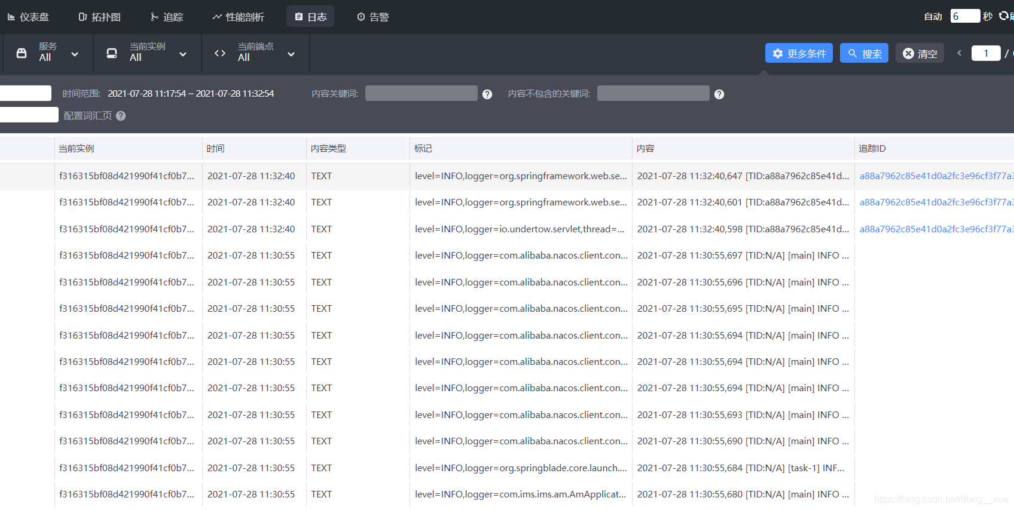Image resolution: width=1014 pixels, height=510 pixels.
Task: Expand the 当前实例 All dropdown
Action: 147,53
